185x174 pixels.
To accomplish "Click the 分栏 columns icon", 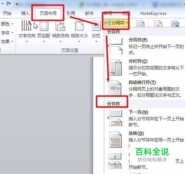I will point(96,26).
